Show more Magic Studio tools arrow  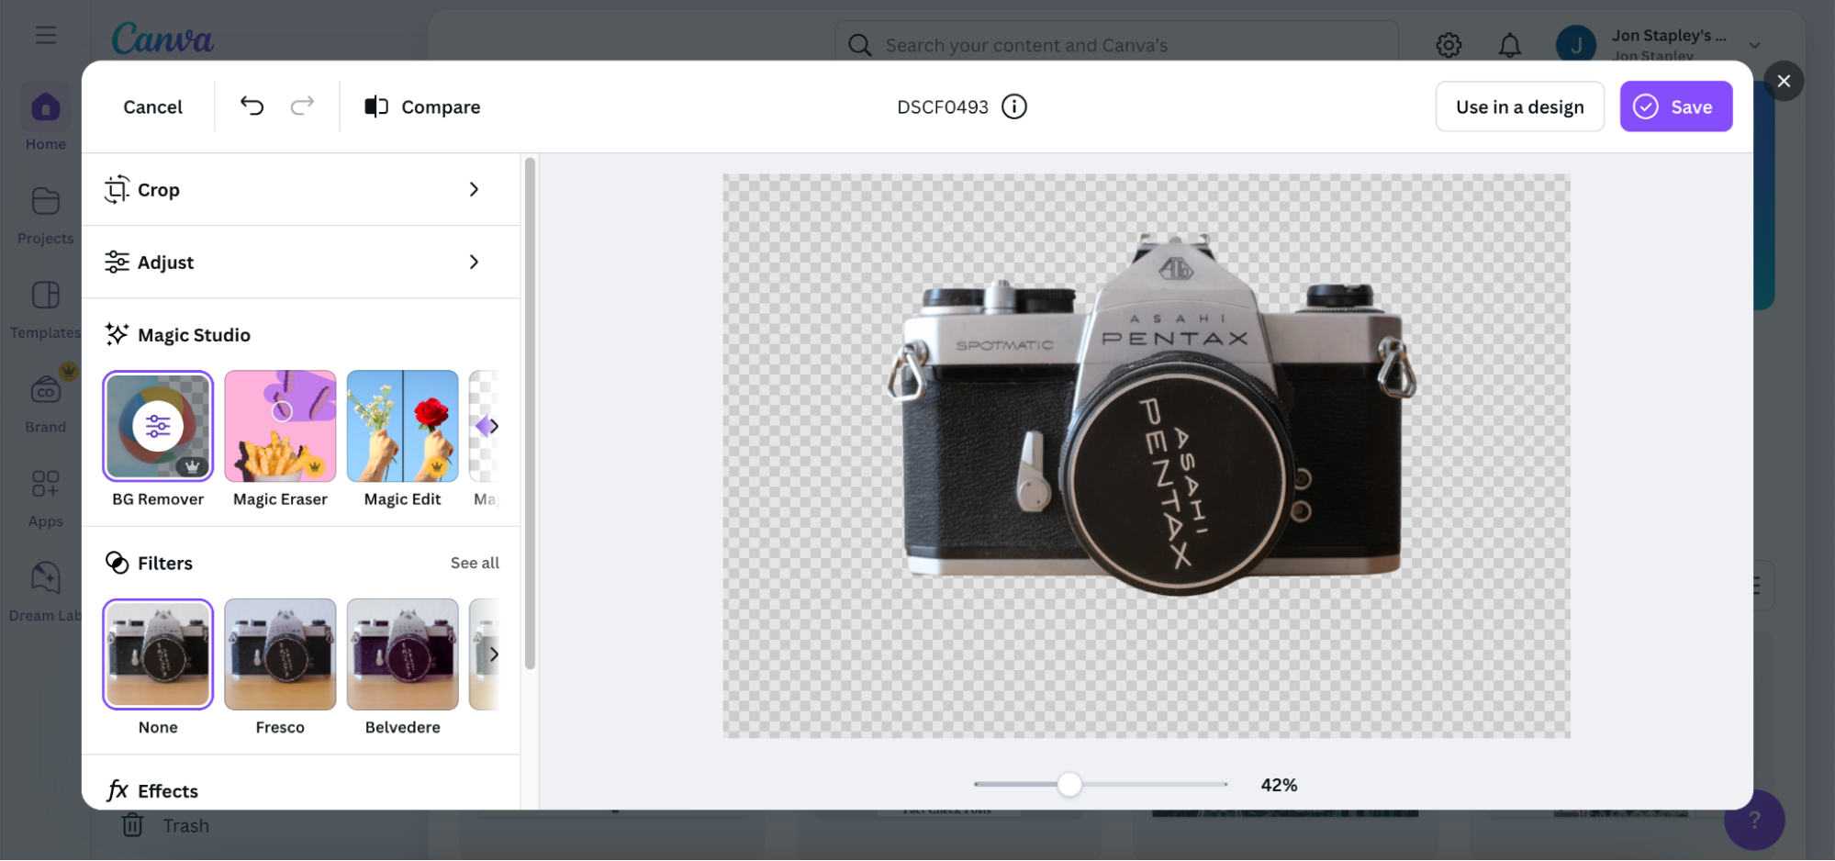pyautogui.click(x=494, y=426)
